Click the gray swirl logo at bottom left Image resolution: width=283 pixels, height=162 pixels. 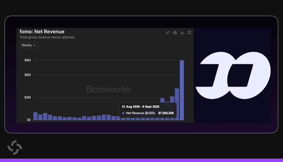coord(15,147)
